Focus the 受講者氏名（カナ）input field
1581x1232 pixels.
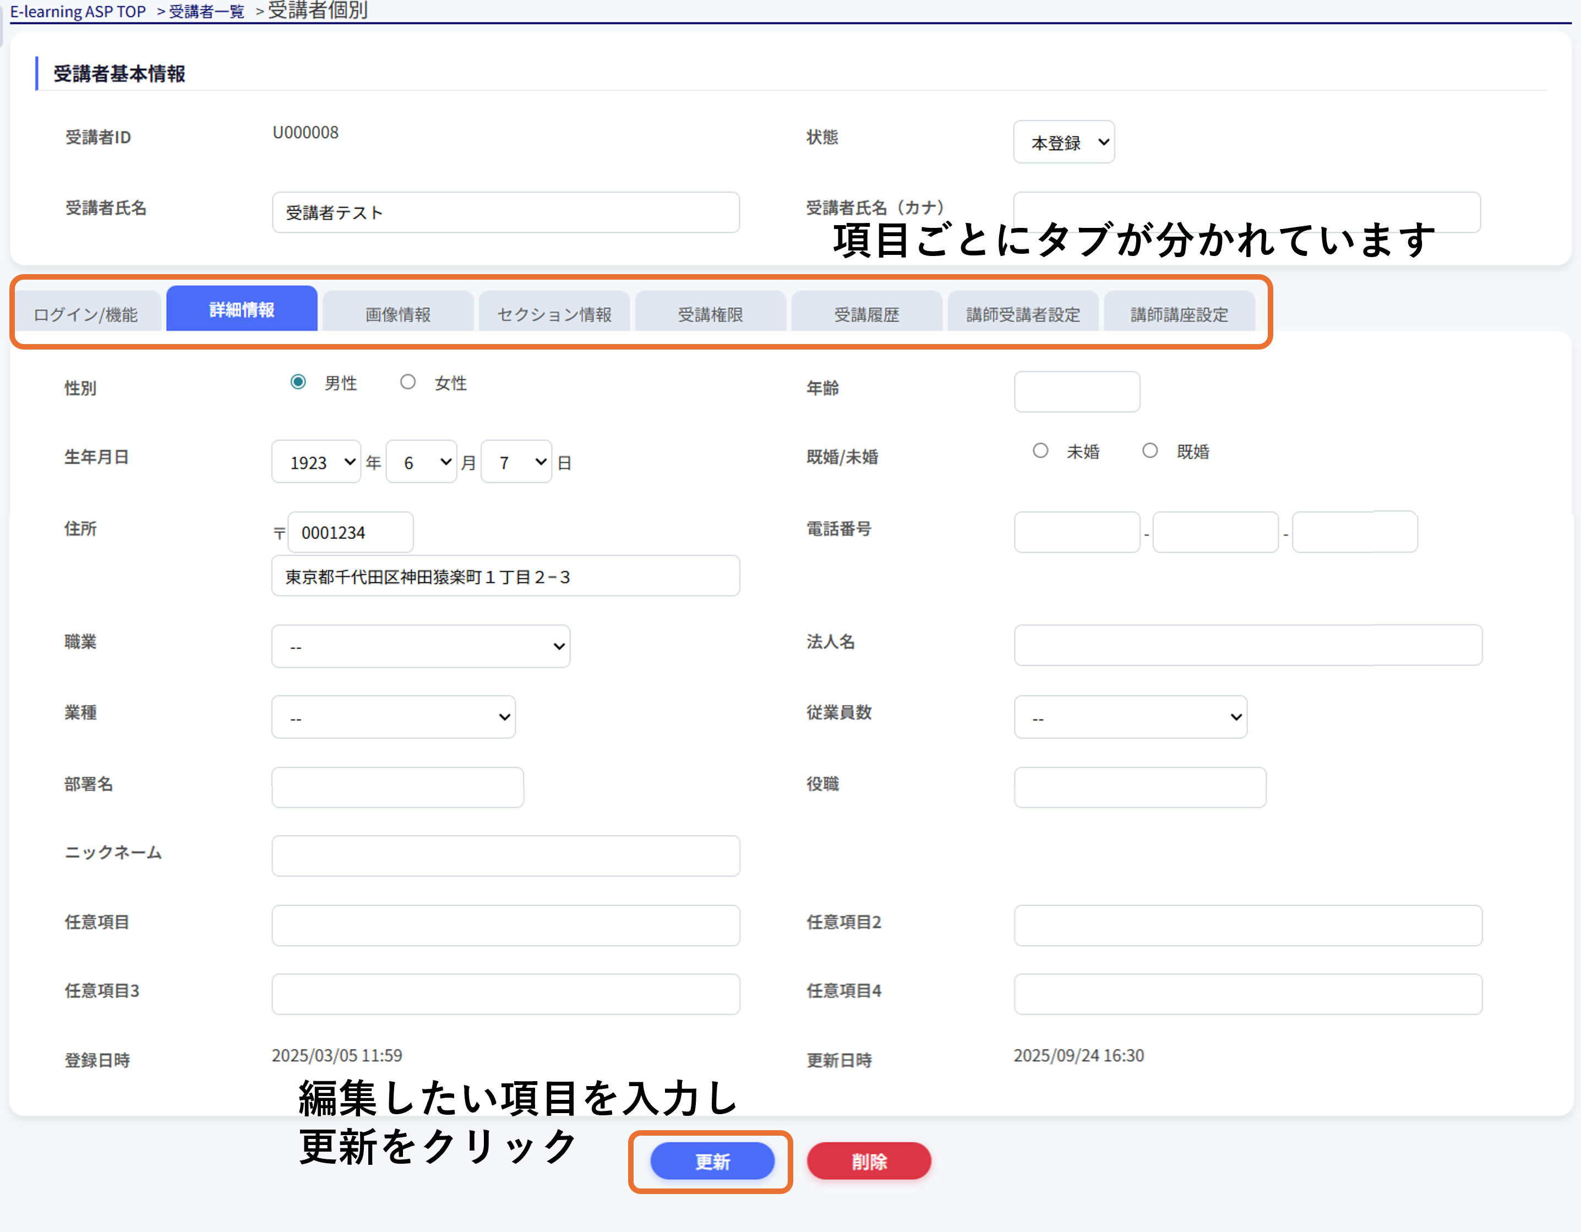1246,212
